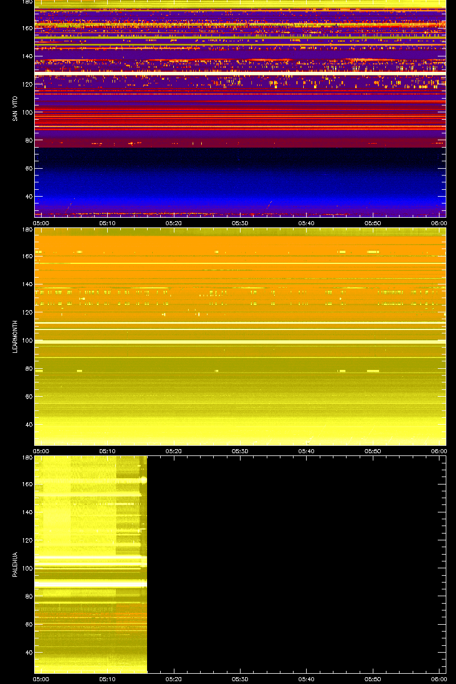Select the 05:00 tick under San Vito panel
Screen dimensions: 456x684
tap(41, 223)
